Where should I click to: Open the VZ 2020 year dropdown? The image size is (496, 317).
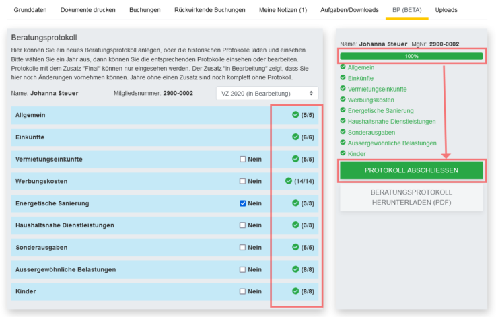pyautogui.click(x=267, y=94)
